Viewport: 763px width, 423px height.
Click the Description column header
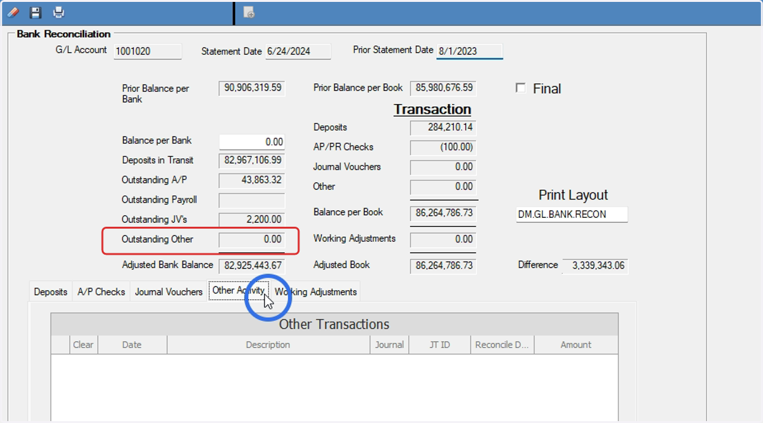click(x=268, y=345)
